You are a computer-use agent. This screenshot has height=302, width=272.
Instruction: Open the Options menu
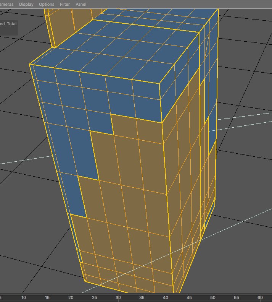pos(47,4)
